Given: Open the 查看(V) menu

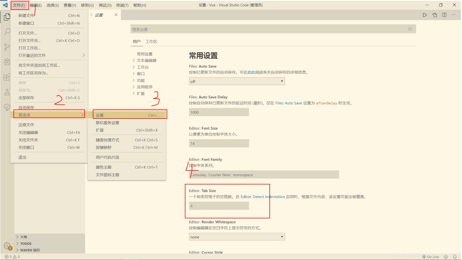Looking at the screenshot, I should 70,5.
